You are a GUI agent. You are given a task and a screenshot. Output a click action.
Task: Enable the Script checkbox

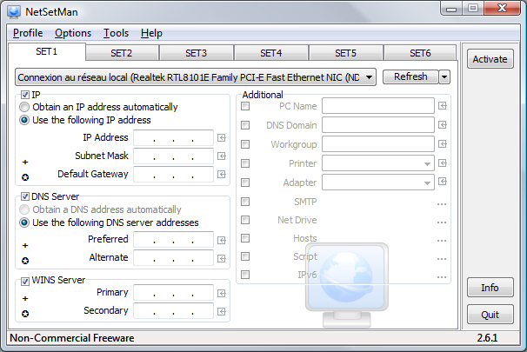[245, 256]
